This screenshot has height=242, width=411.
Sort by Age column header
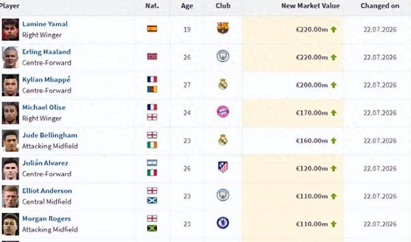click(x=187, y=6)
